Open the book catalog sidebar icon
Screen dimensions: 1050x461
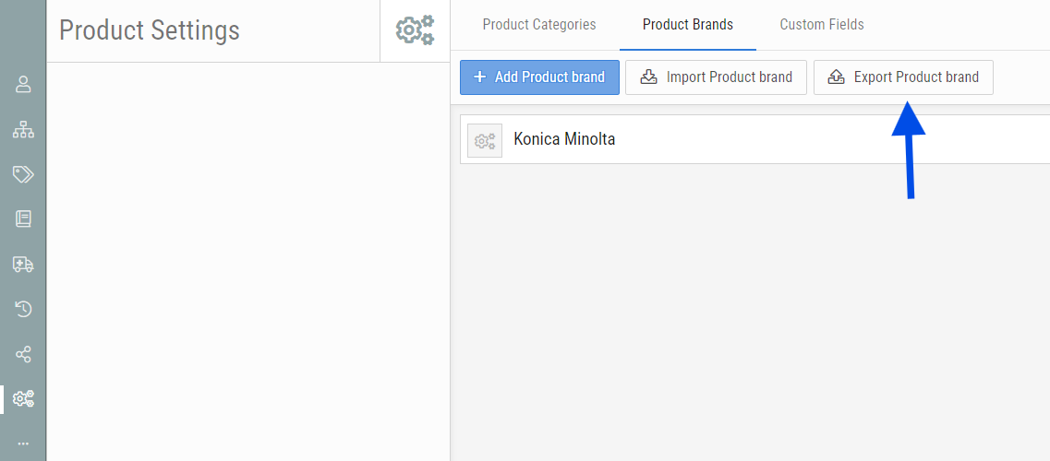click(x=23, y=219)
